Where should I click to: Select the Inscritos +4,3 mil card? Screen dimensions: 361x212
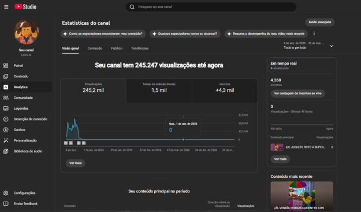[225, 91]
